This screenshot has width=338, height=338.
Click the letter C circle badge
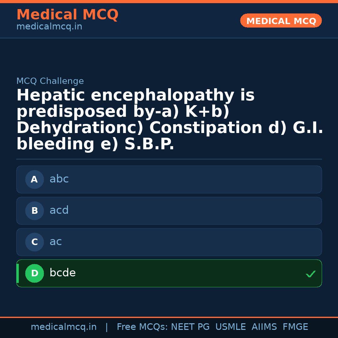click(34, 242)
